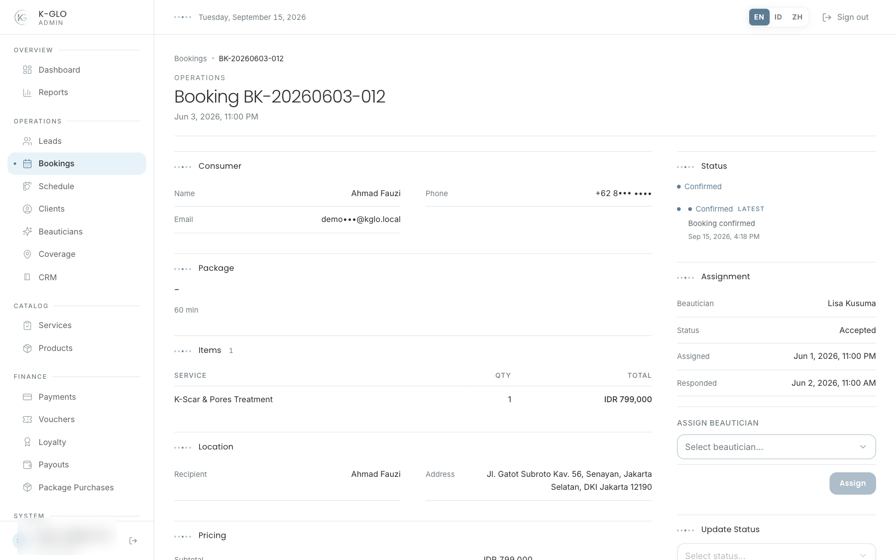896x560 pixels.
Task: Open Coverage section
Action: point(77,254)
